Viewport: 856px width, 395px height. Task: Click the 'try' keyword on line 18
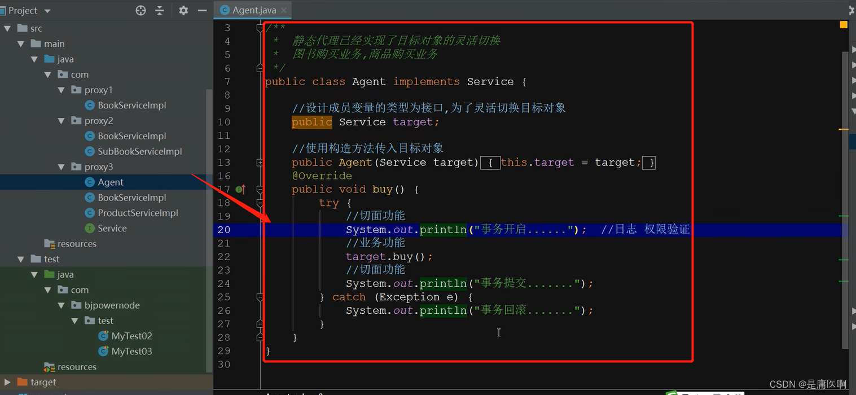tap(329, 203)
